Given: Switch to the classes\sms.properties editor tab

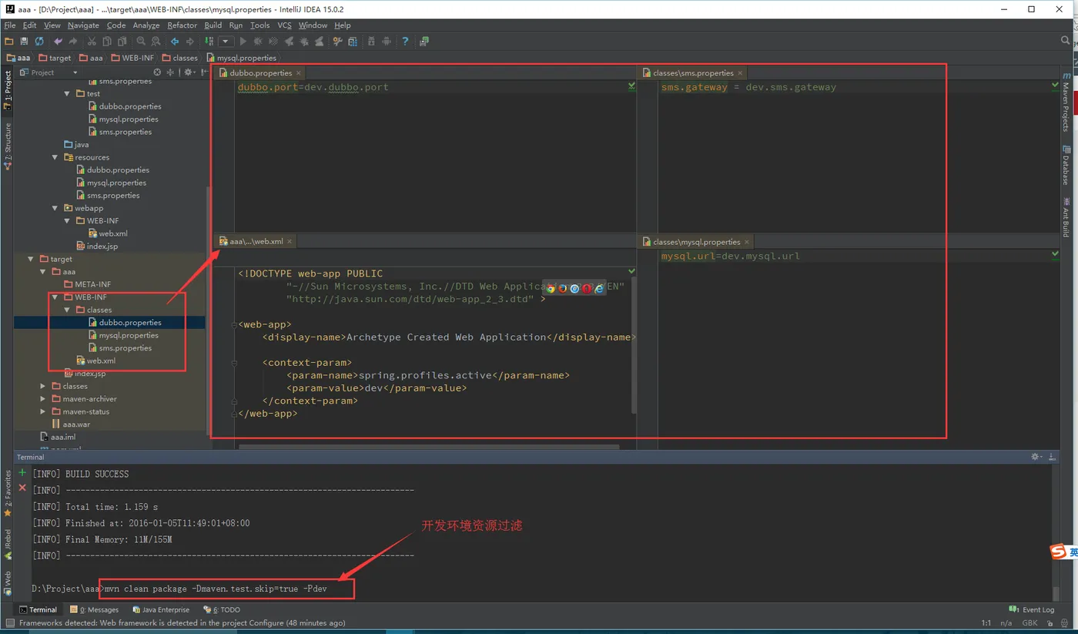Looking at the screenshot, I should (693, 73).
